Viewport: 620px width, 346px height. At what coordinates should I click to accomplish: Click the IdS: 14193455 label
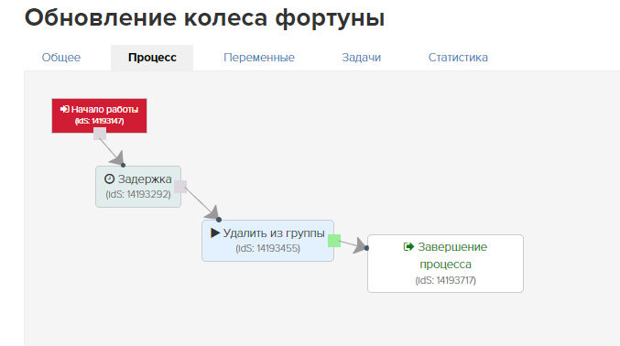[x=267, y=248]
